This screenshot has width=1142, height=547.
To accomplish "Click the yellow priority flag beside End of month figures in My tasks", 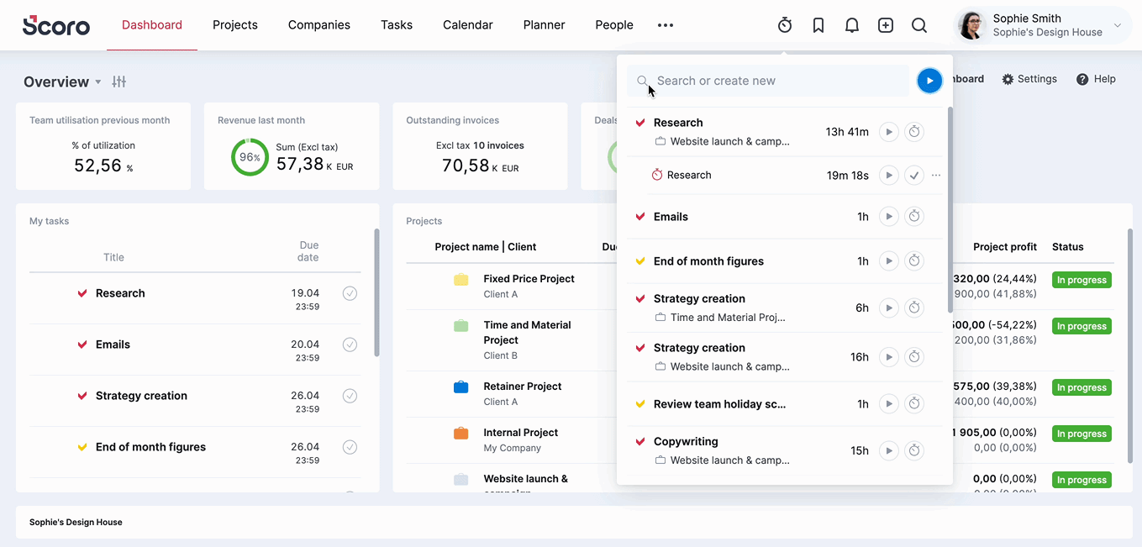I will 82,448.
